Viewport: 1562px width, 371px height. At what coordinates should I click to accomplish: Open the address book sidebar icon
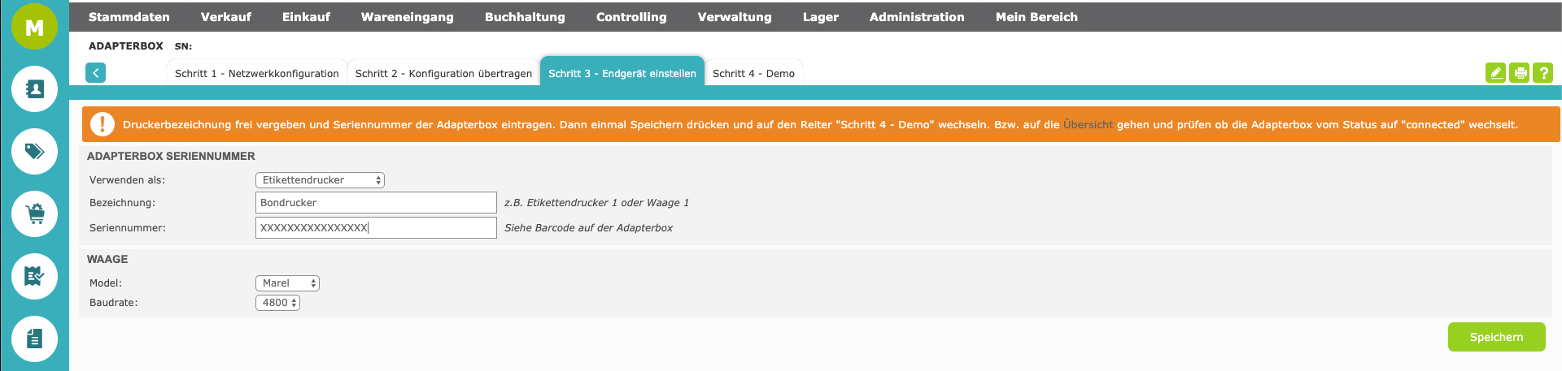click(34, 88)
